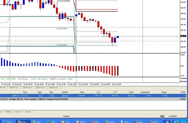Select the lot size 0.60 cell
This screenshot has width=188, height=123.
[51, 96]
